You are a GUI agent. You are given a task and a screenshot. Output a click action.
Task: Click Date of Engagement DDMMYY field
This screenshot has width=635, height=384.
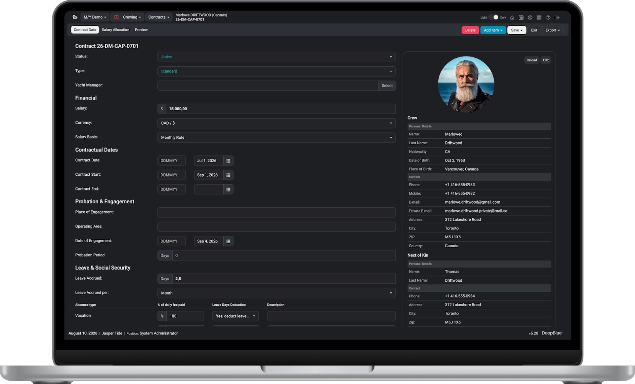tap(171, 241)
